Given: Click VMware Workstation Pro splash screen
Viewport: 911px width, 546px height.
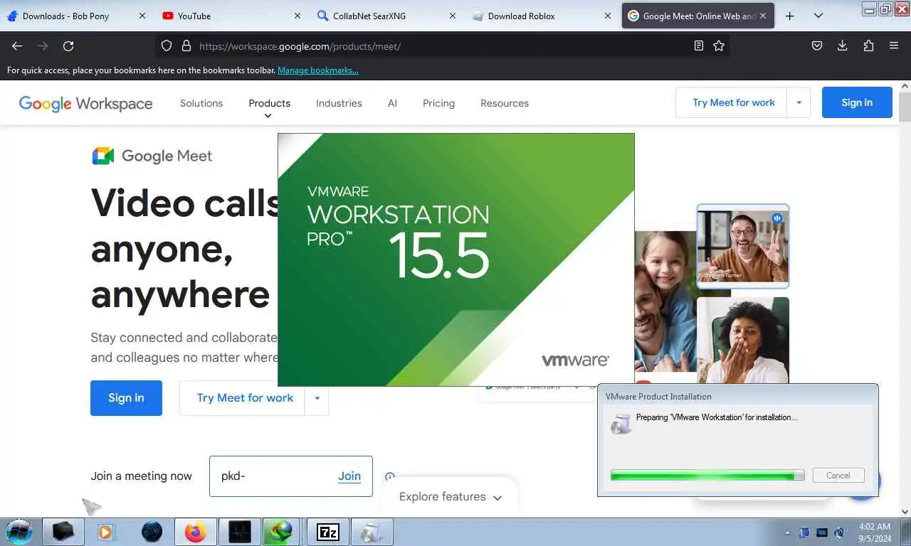Looking at the screenshot, I should pyautogui.click(x=455, y=259).
